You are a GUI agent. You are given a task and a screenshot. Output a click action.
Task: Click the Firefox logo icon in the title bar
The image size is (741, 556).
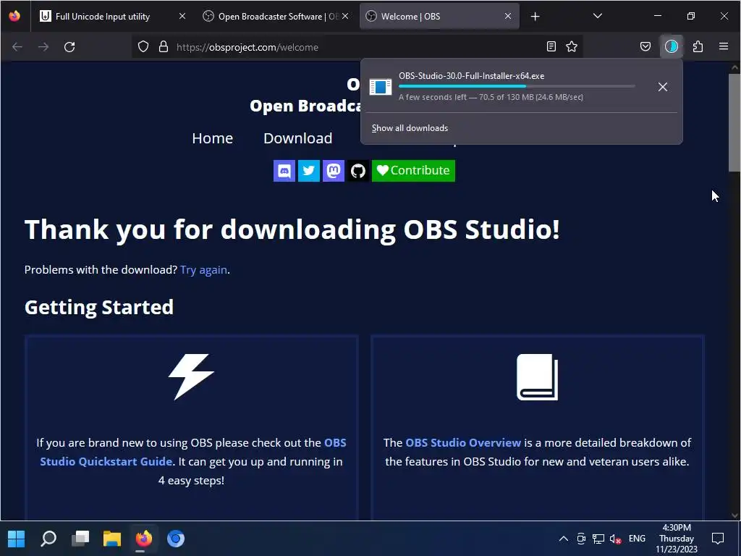pyautogui.click(x=14, y=16)
